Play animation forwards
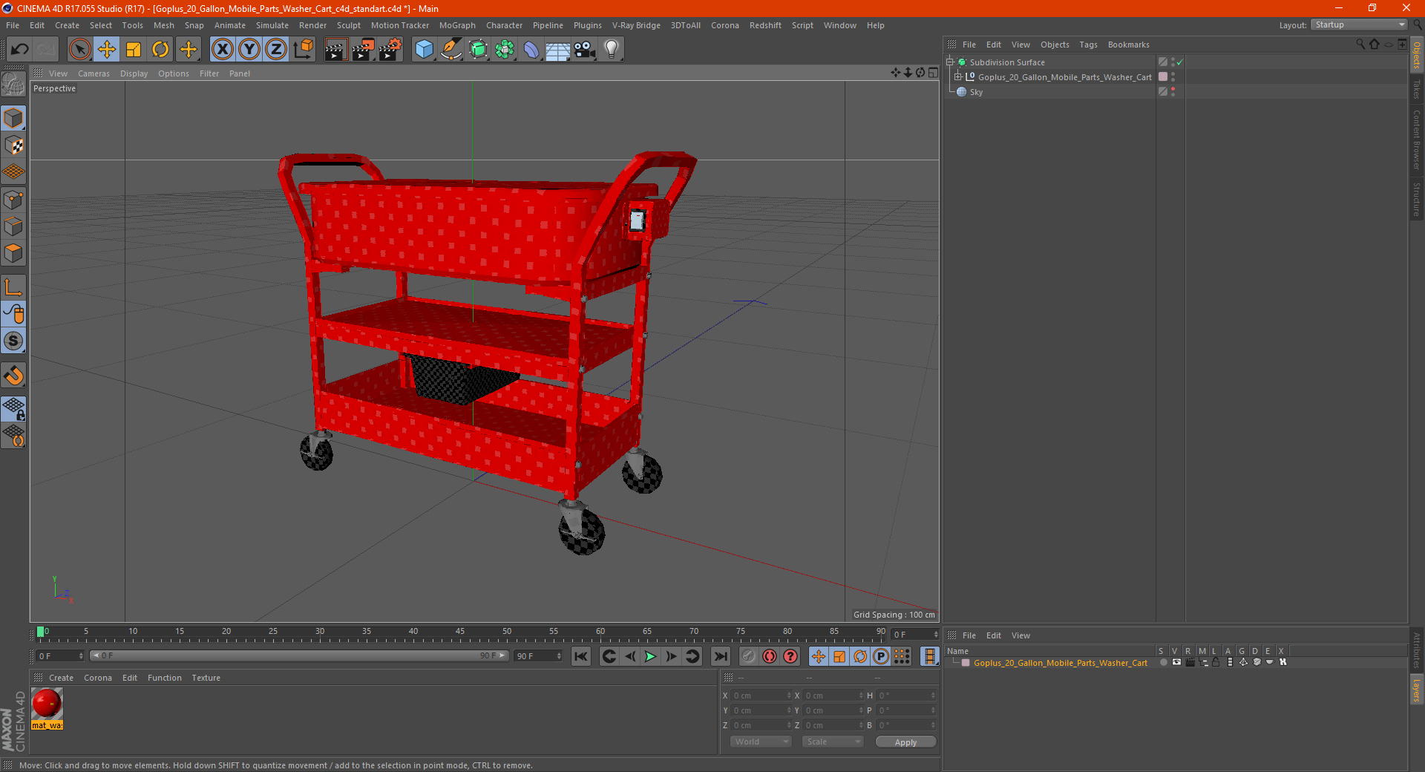 (x=651, y=656)
